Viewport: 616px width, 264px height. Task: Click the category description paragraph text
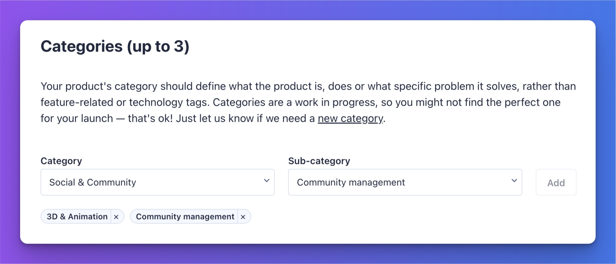[x=308, y=102]
